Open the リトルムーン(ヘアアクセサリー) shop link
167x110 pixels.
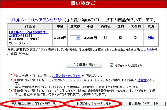click(39, 20)
